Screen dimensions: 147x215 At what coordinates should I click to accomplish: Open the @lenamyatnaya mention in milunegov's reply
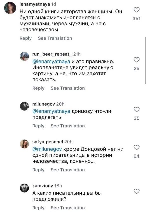51,111
